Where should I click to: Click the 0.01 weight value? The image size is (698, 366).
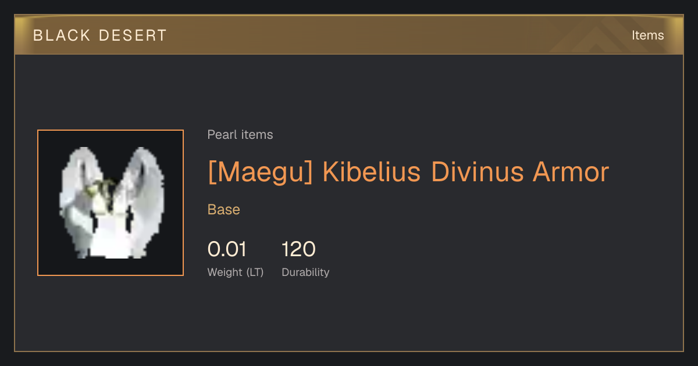[227, 249]
